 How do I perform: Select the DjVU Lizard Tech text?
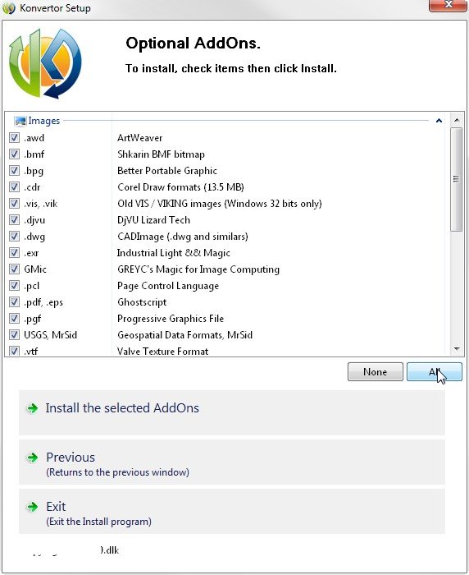point(154,220)
